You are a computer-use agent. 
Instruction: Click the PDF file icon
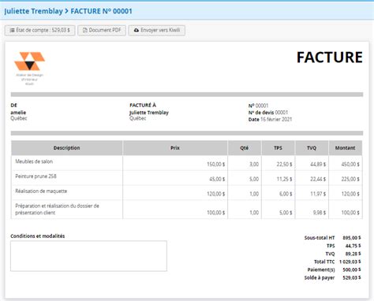point(85,30)
